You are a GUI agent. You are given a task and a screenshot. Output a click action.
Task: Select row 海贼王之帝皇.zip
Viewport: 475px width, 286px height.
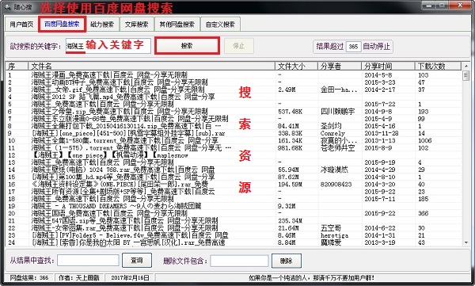pos(234,111)
